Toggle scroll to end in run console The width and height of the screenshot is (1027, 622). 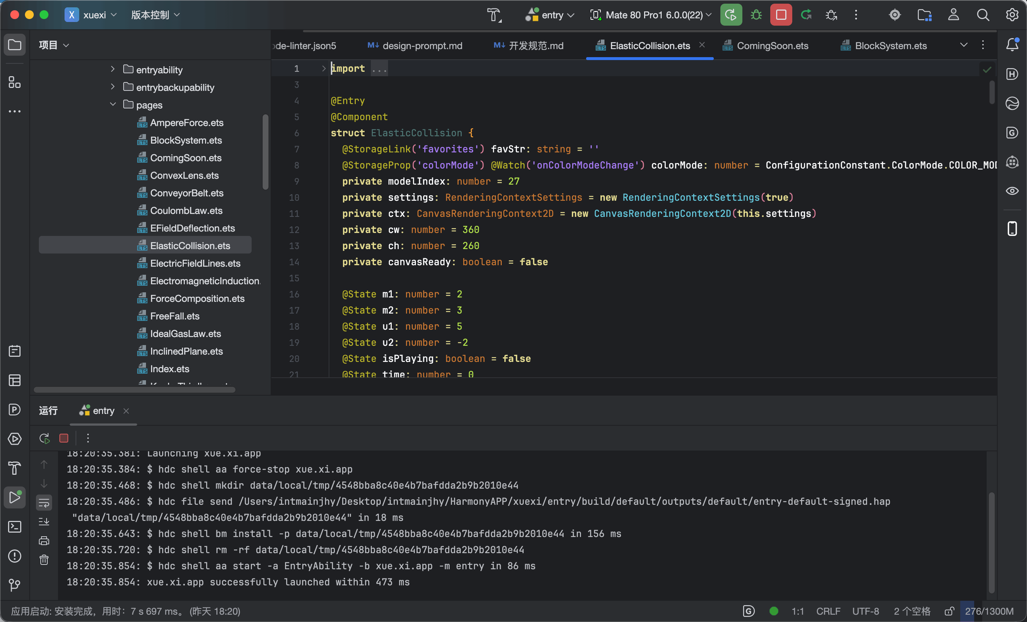click(x=44, y=521)
